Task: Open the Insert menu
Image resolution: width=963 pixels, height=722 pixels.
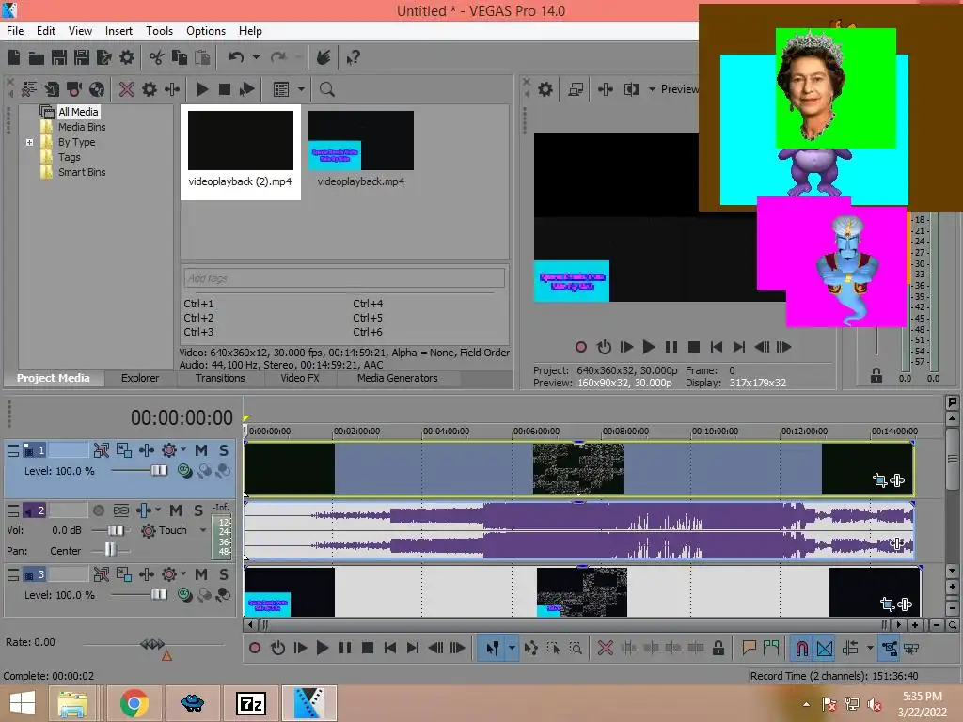Action: point(118,31)
